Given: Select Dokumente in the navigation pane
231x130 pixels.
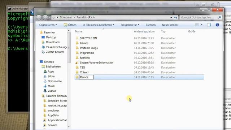Looking at the screenshot, I should pyautogui.click(x=55, y=81).
